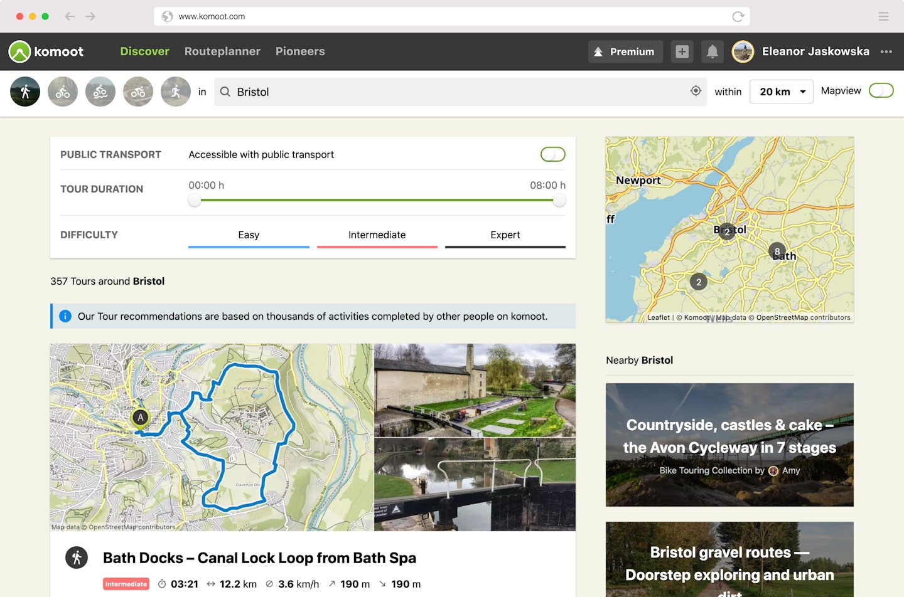
Task: Click the hiking icon beside Bath Docks title
Action: coord(77,557)
